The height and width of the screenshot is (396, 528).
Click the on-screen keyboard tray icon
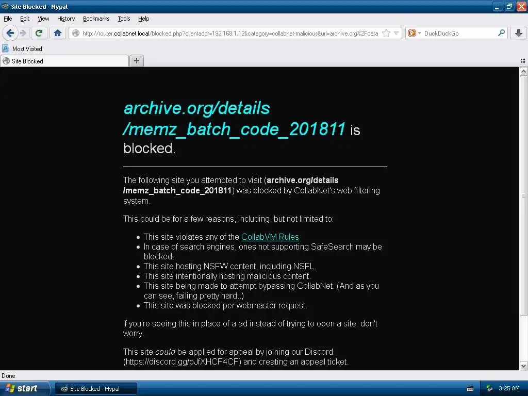[470, 389]
